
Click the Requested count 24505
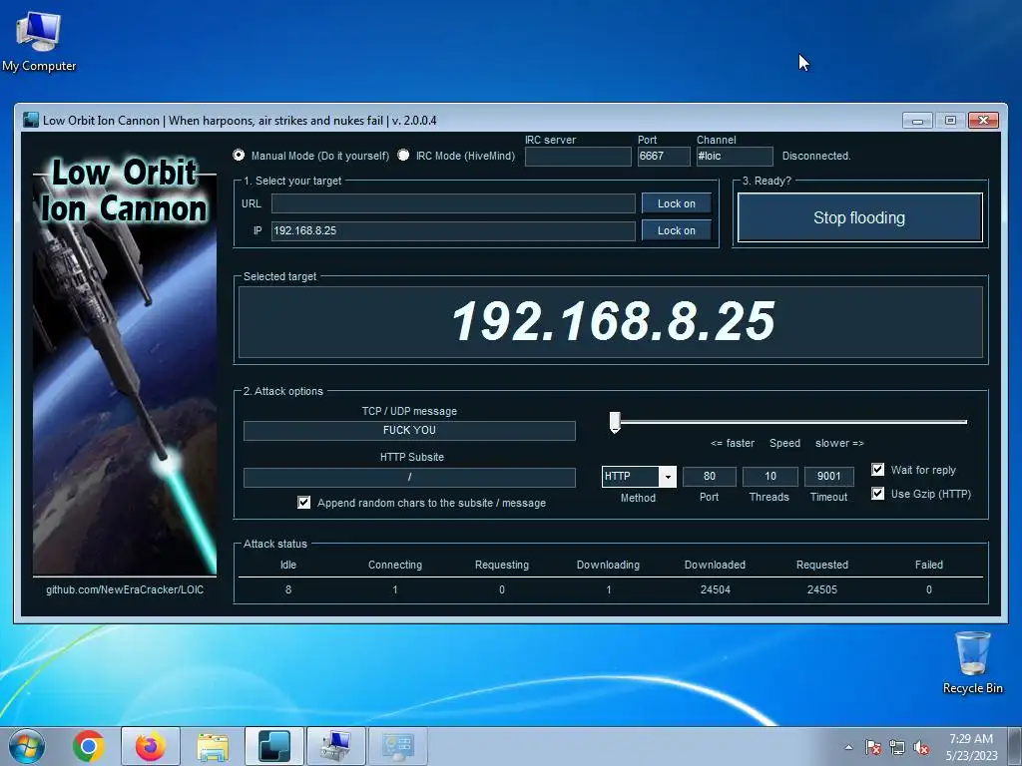[822, 589]
